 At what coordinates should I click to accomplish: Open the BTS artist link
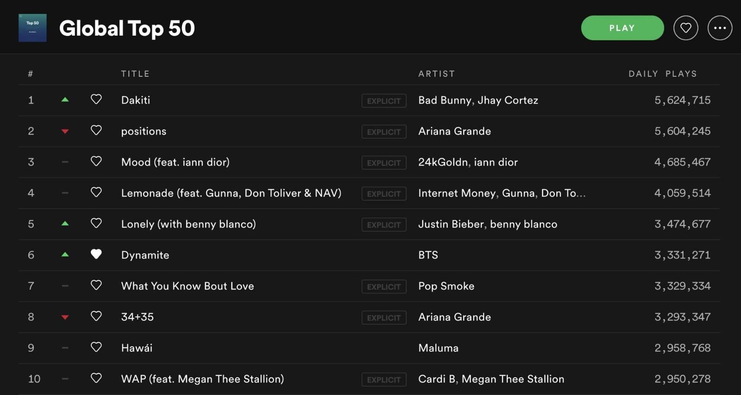[428, 255]
